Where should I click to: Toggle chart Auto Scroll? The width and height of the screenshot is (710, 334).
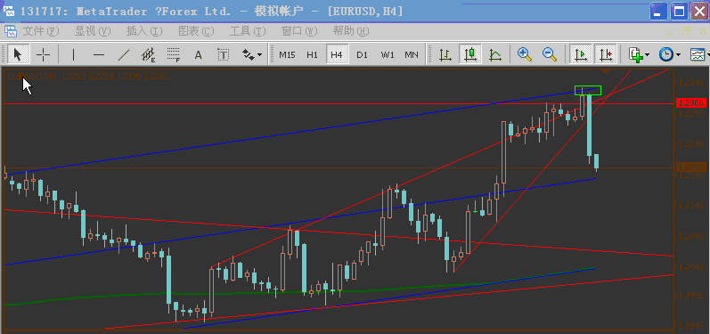pos(580,54)
